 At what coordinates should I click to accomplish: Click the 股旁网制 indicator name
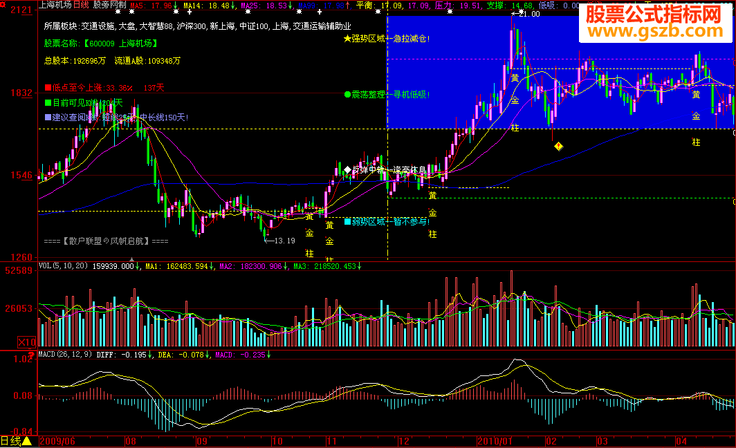pos(109,5)
